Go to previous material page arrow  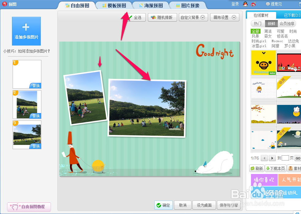[x=264, y=158]
